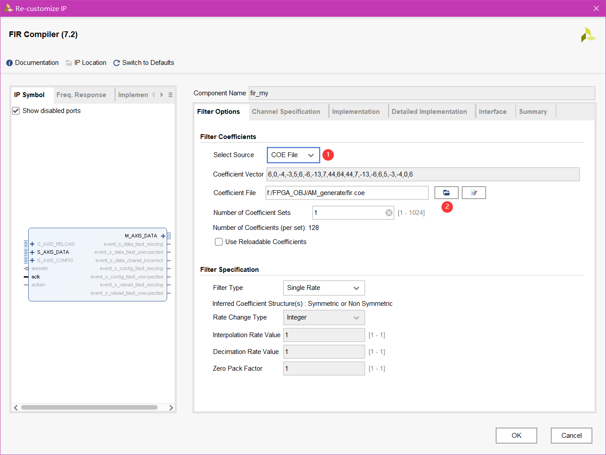The image size is (606, 455).
Task: Click the Decimation Rate Value field
Action: (x=324, y=352)
